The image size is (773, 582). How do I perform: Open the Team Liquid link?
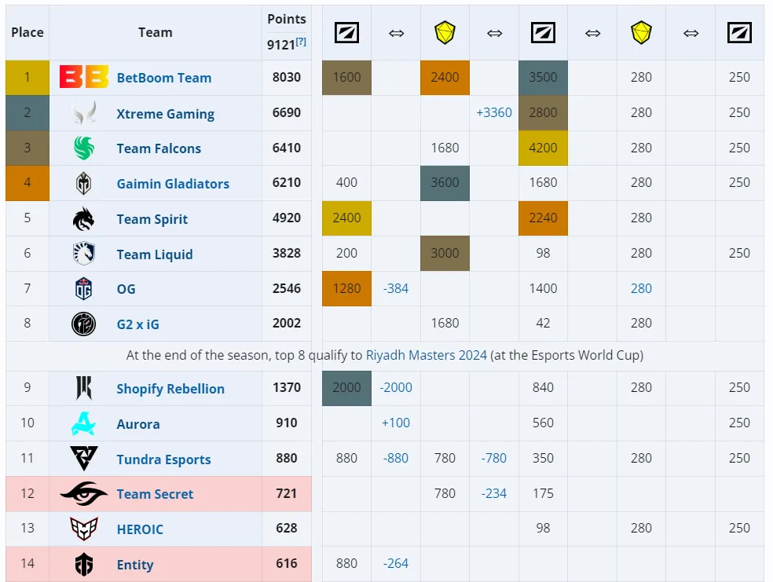point(155,254)
